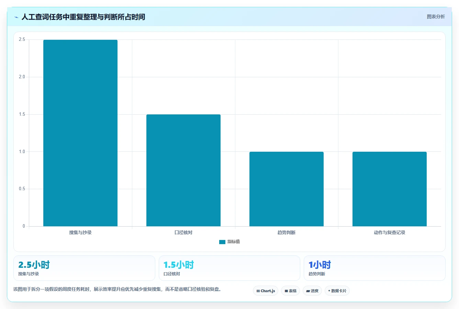Screen dimensions: 459x309
Task: Click the icon in the 表格 tag
Action: [x=286, y=291]
